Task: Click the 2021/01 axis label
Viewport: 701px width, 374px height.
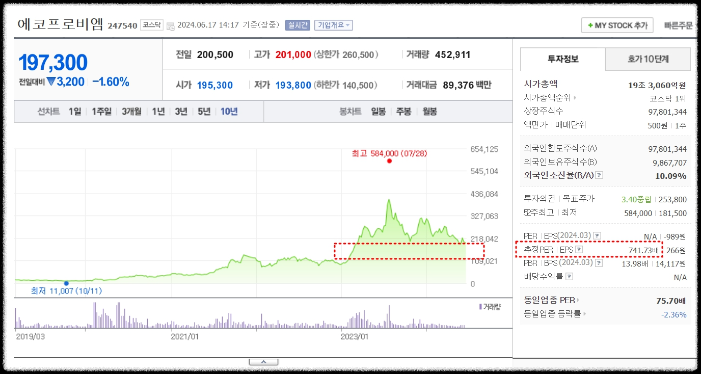Action: click(184, 336)
